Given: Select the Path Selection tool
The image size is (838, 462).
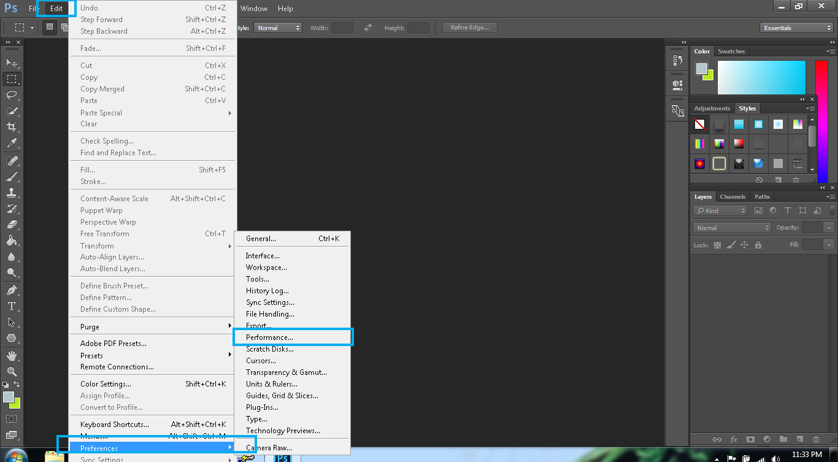Looking at the screenshot, I should tap(12, 321).
